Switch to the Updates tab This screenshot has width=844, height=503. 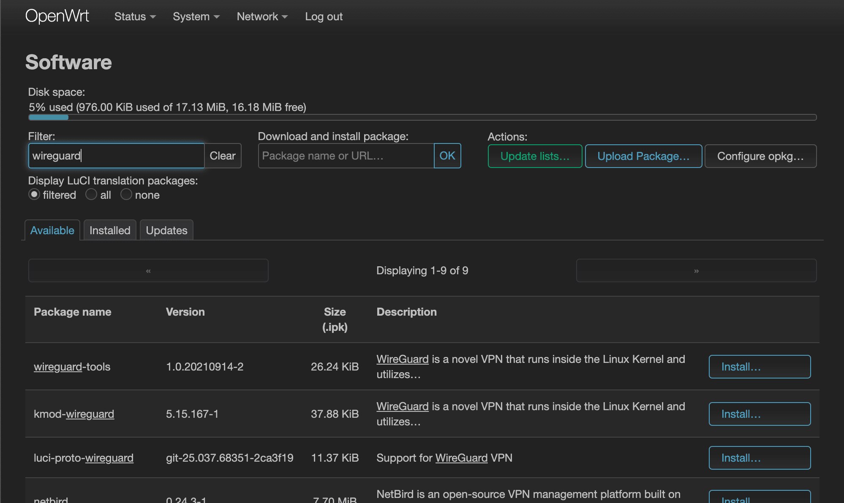(166, 230)
